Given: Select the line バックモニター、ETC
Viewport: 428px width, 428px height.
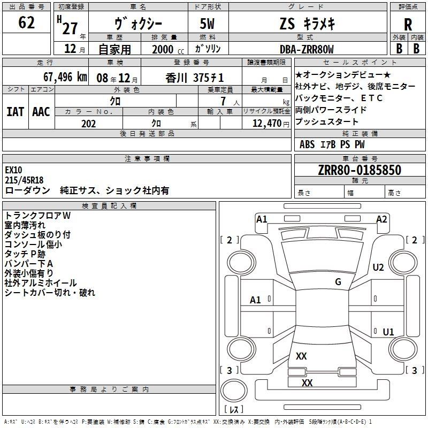Looking at the screenshot, I should click(x=339, y=98).
